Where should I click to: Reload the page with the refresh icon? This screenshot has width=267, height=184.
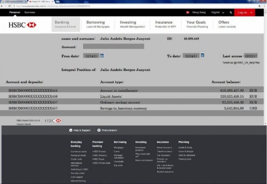point(9,6)
